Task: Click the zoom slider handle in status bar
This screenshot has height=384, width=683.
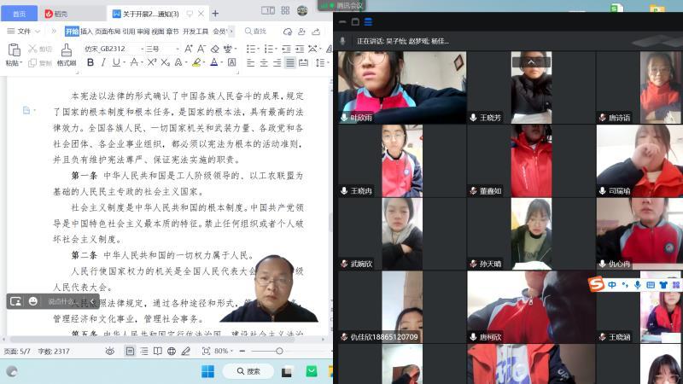Action: tap(279, 351)
